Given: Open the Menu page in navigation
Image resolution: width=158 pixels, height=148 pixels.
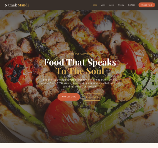Looking at the screenshot, I should [x=103, y=5].
